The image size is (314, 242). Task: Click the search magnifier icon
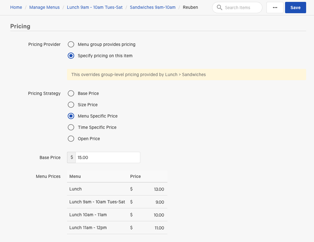pos(219,8)
